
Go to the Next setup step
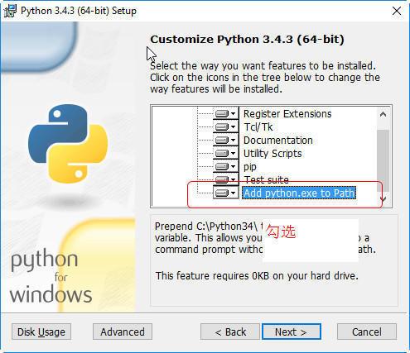pos(292,332)
